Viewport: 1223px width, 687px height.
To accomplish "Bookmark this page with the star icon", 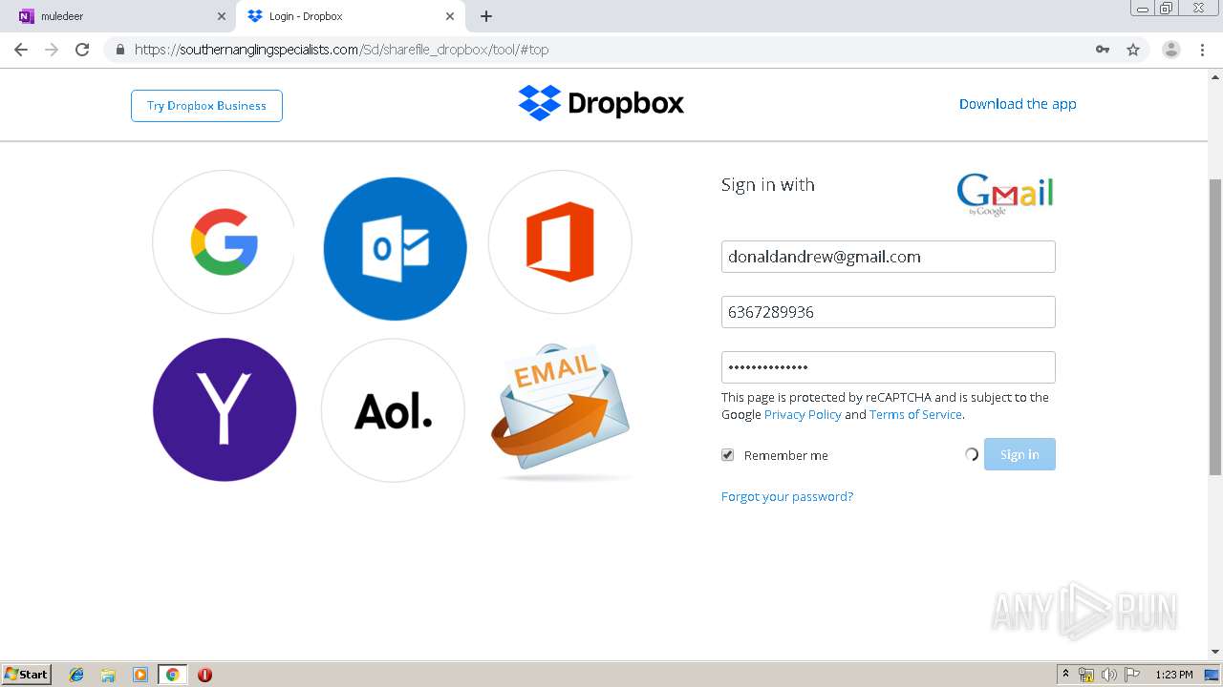I will (x=1133, y=50).
